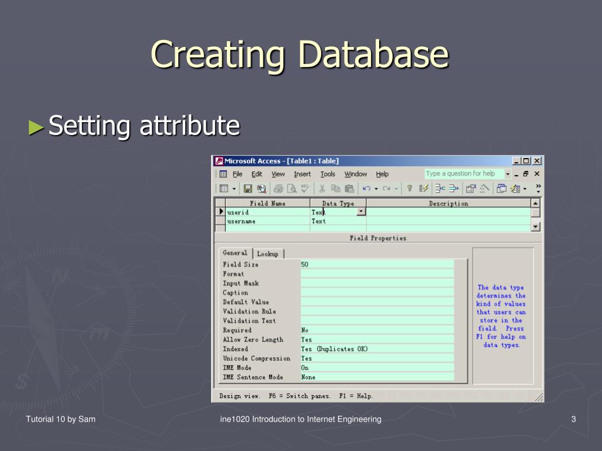602x451 pixels.
Task: Show the Database Window icon
Action: coord(501,189)
